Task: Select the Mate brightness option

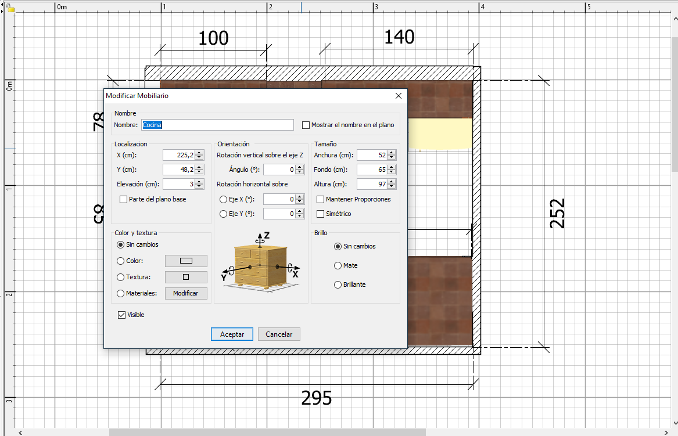Action: click(x=338, y=265)
